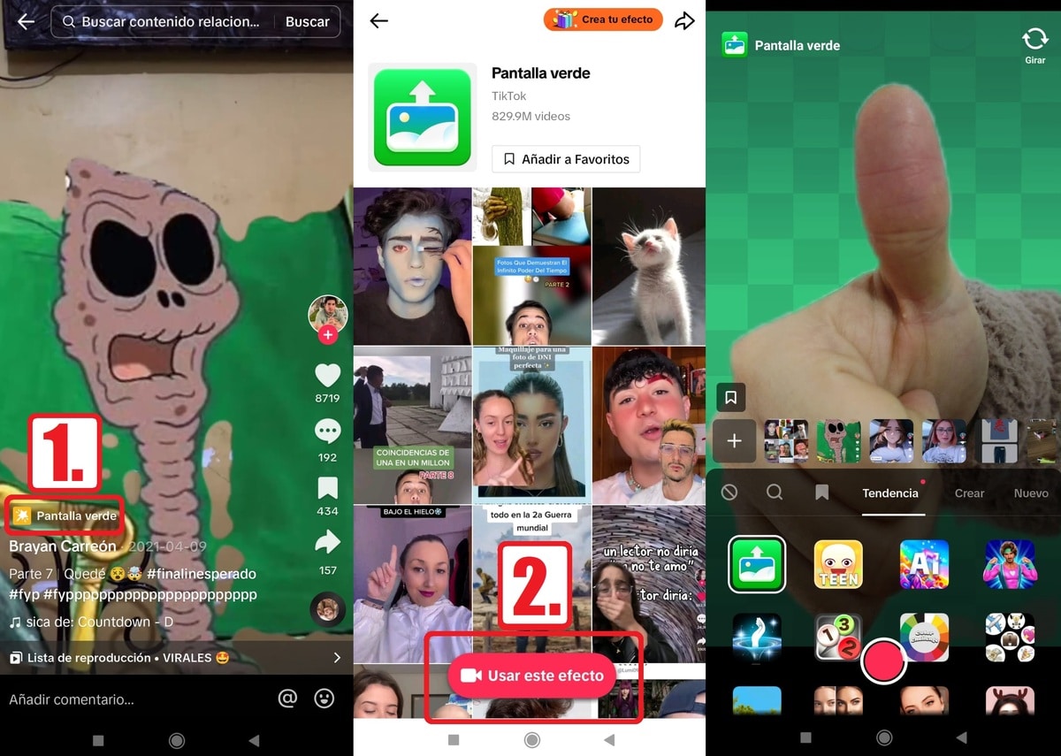Tap the no-effect circle icon

[729, 493]
